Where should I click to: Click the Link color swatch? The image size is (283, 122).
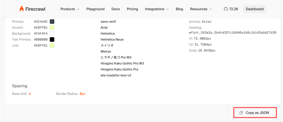[x=52, y=45]
